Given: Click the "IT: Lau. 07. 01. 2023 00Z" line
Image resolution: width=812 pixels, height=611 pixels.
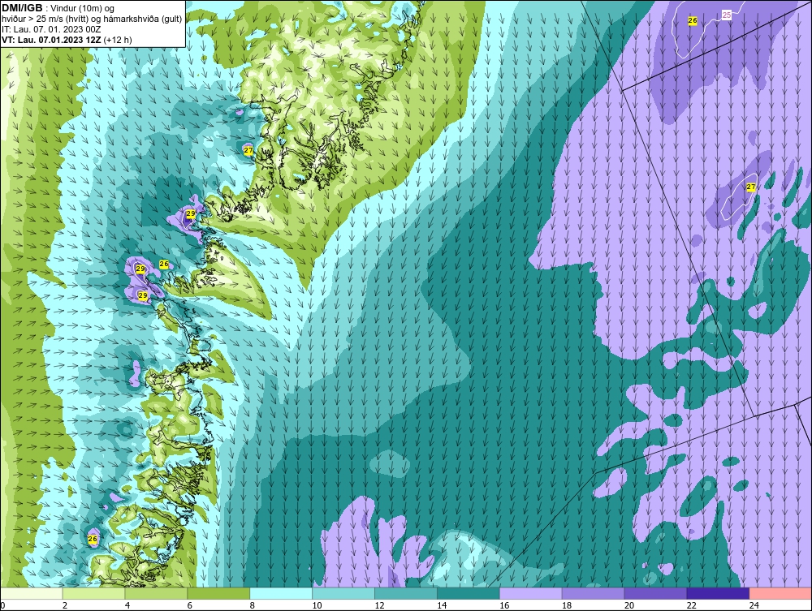Looking at the screenshot, I should [x=51, y=29].
